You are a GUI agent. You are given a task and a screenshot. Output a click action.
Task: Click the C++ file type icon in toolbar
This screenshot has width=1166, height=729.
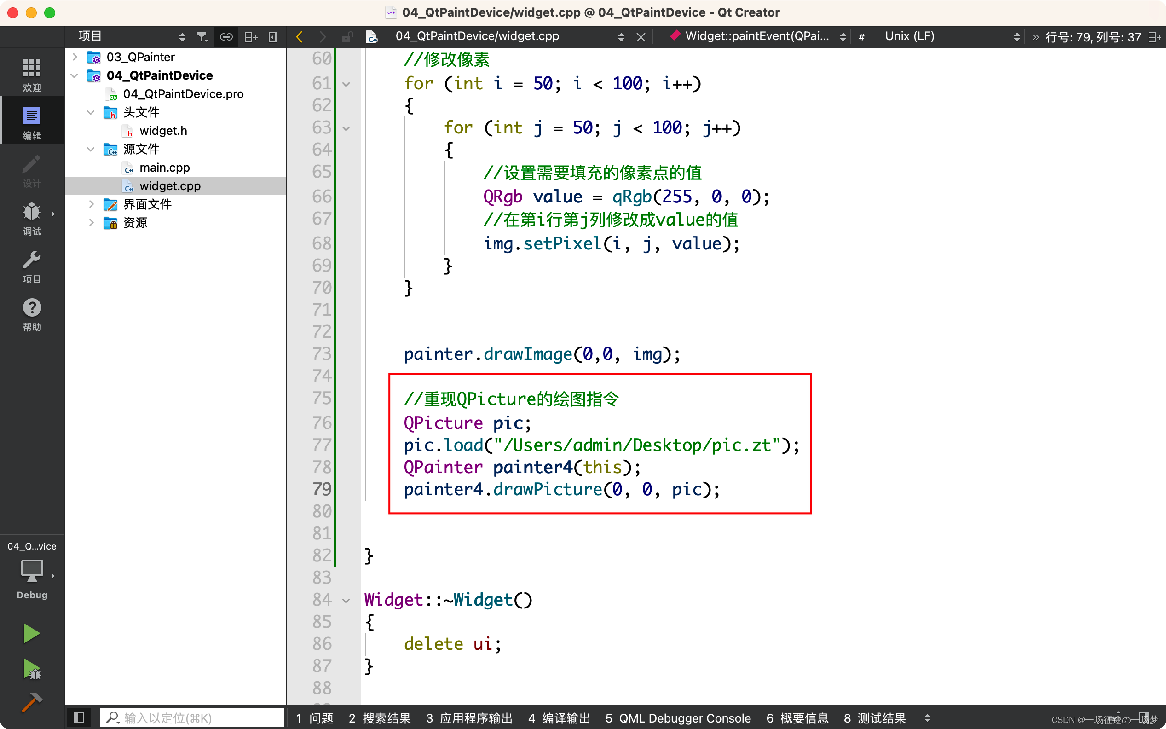coord(372,37)
